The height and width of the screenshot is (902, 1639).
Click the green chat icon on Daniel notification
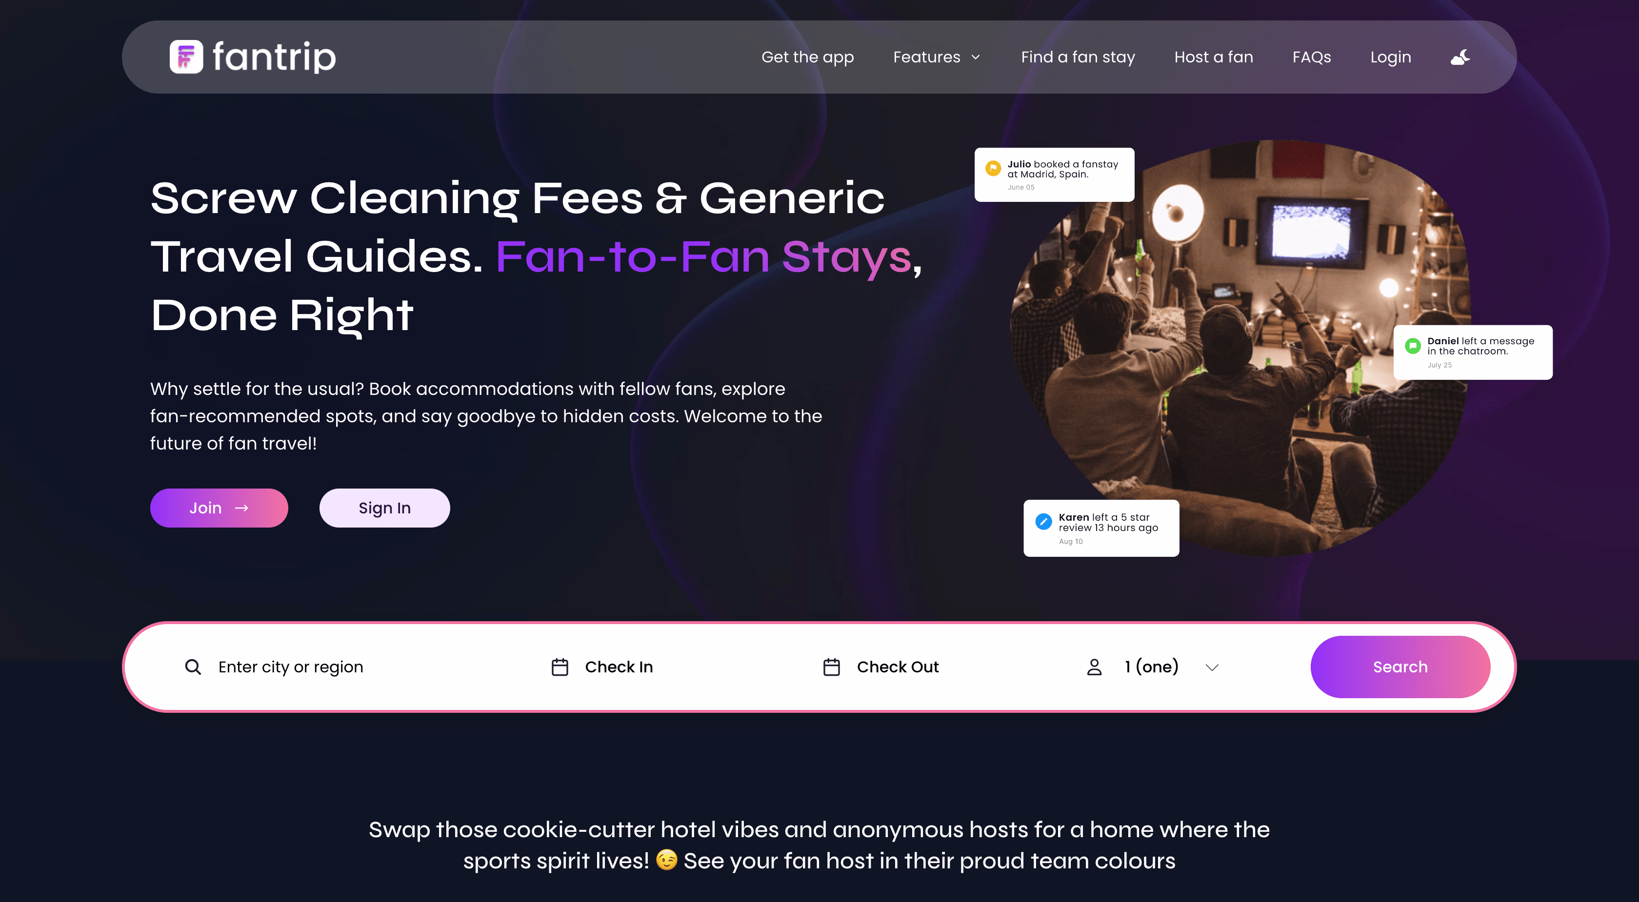1413,346
